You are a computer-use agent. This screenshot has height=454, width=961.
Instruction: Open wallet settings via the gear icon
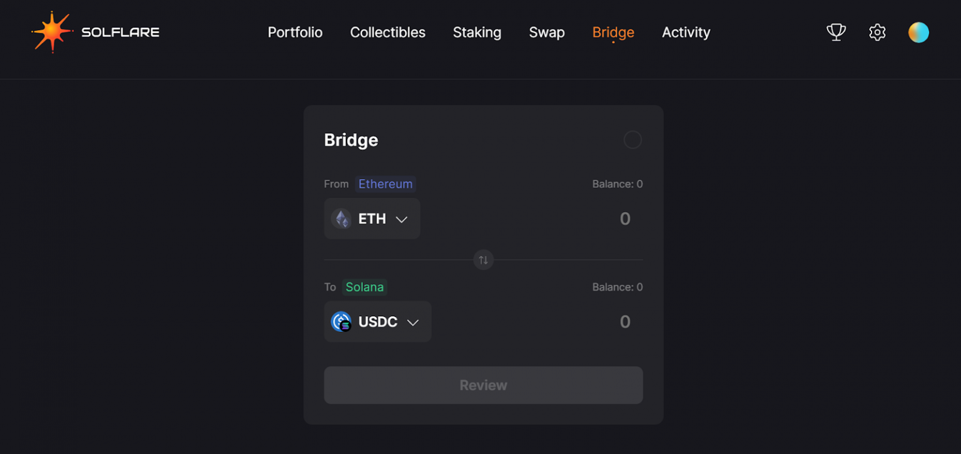pos(877,32)
